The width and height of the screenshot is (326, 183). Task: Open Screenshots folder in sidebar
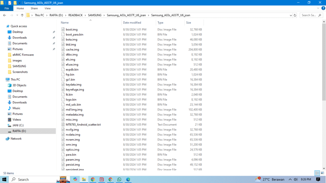[20, 72]
